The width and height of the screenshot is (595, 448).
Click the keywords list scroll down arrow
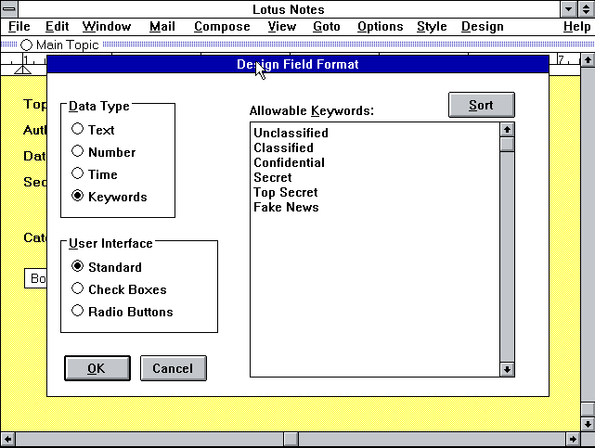[507, 369]
